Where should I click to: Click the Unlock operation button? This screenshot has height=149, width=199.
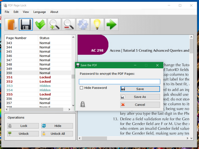click(x=23, y=134)
